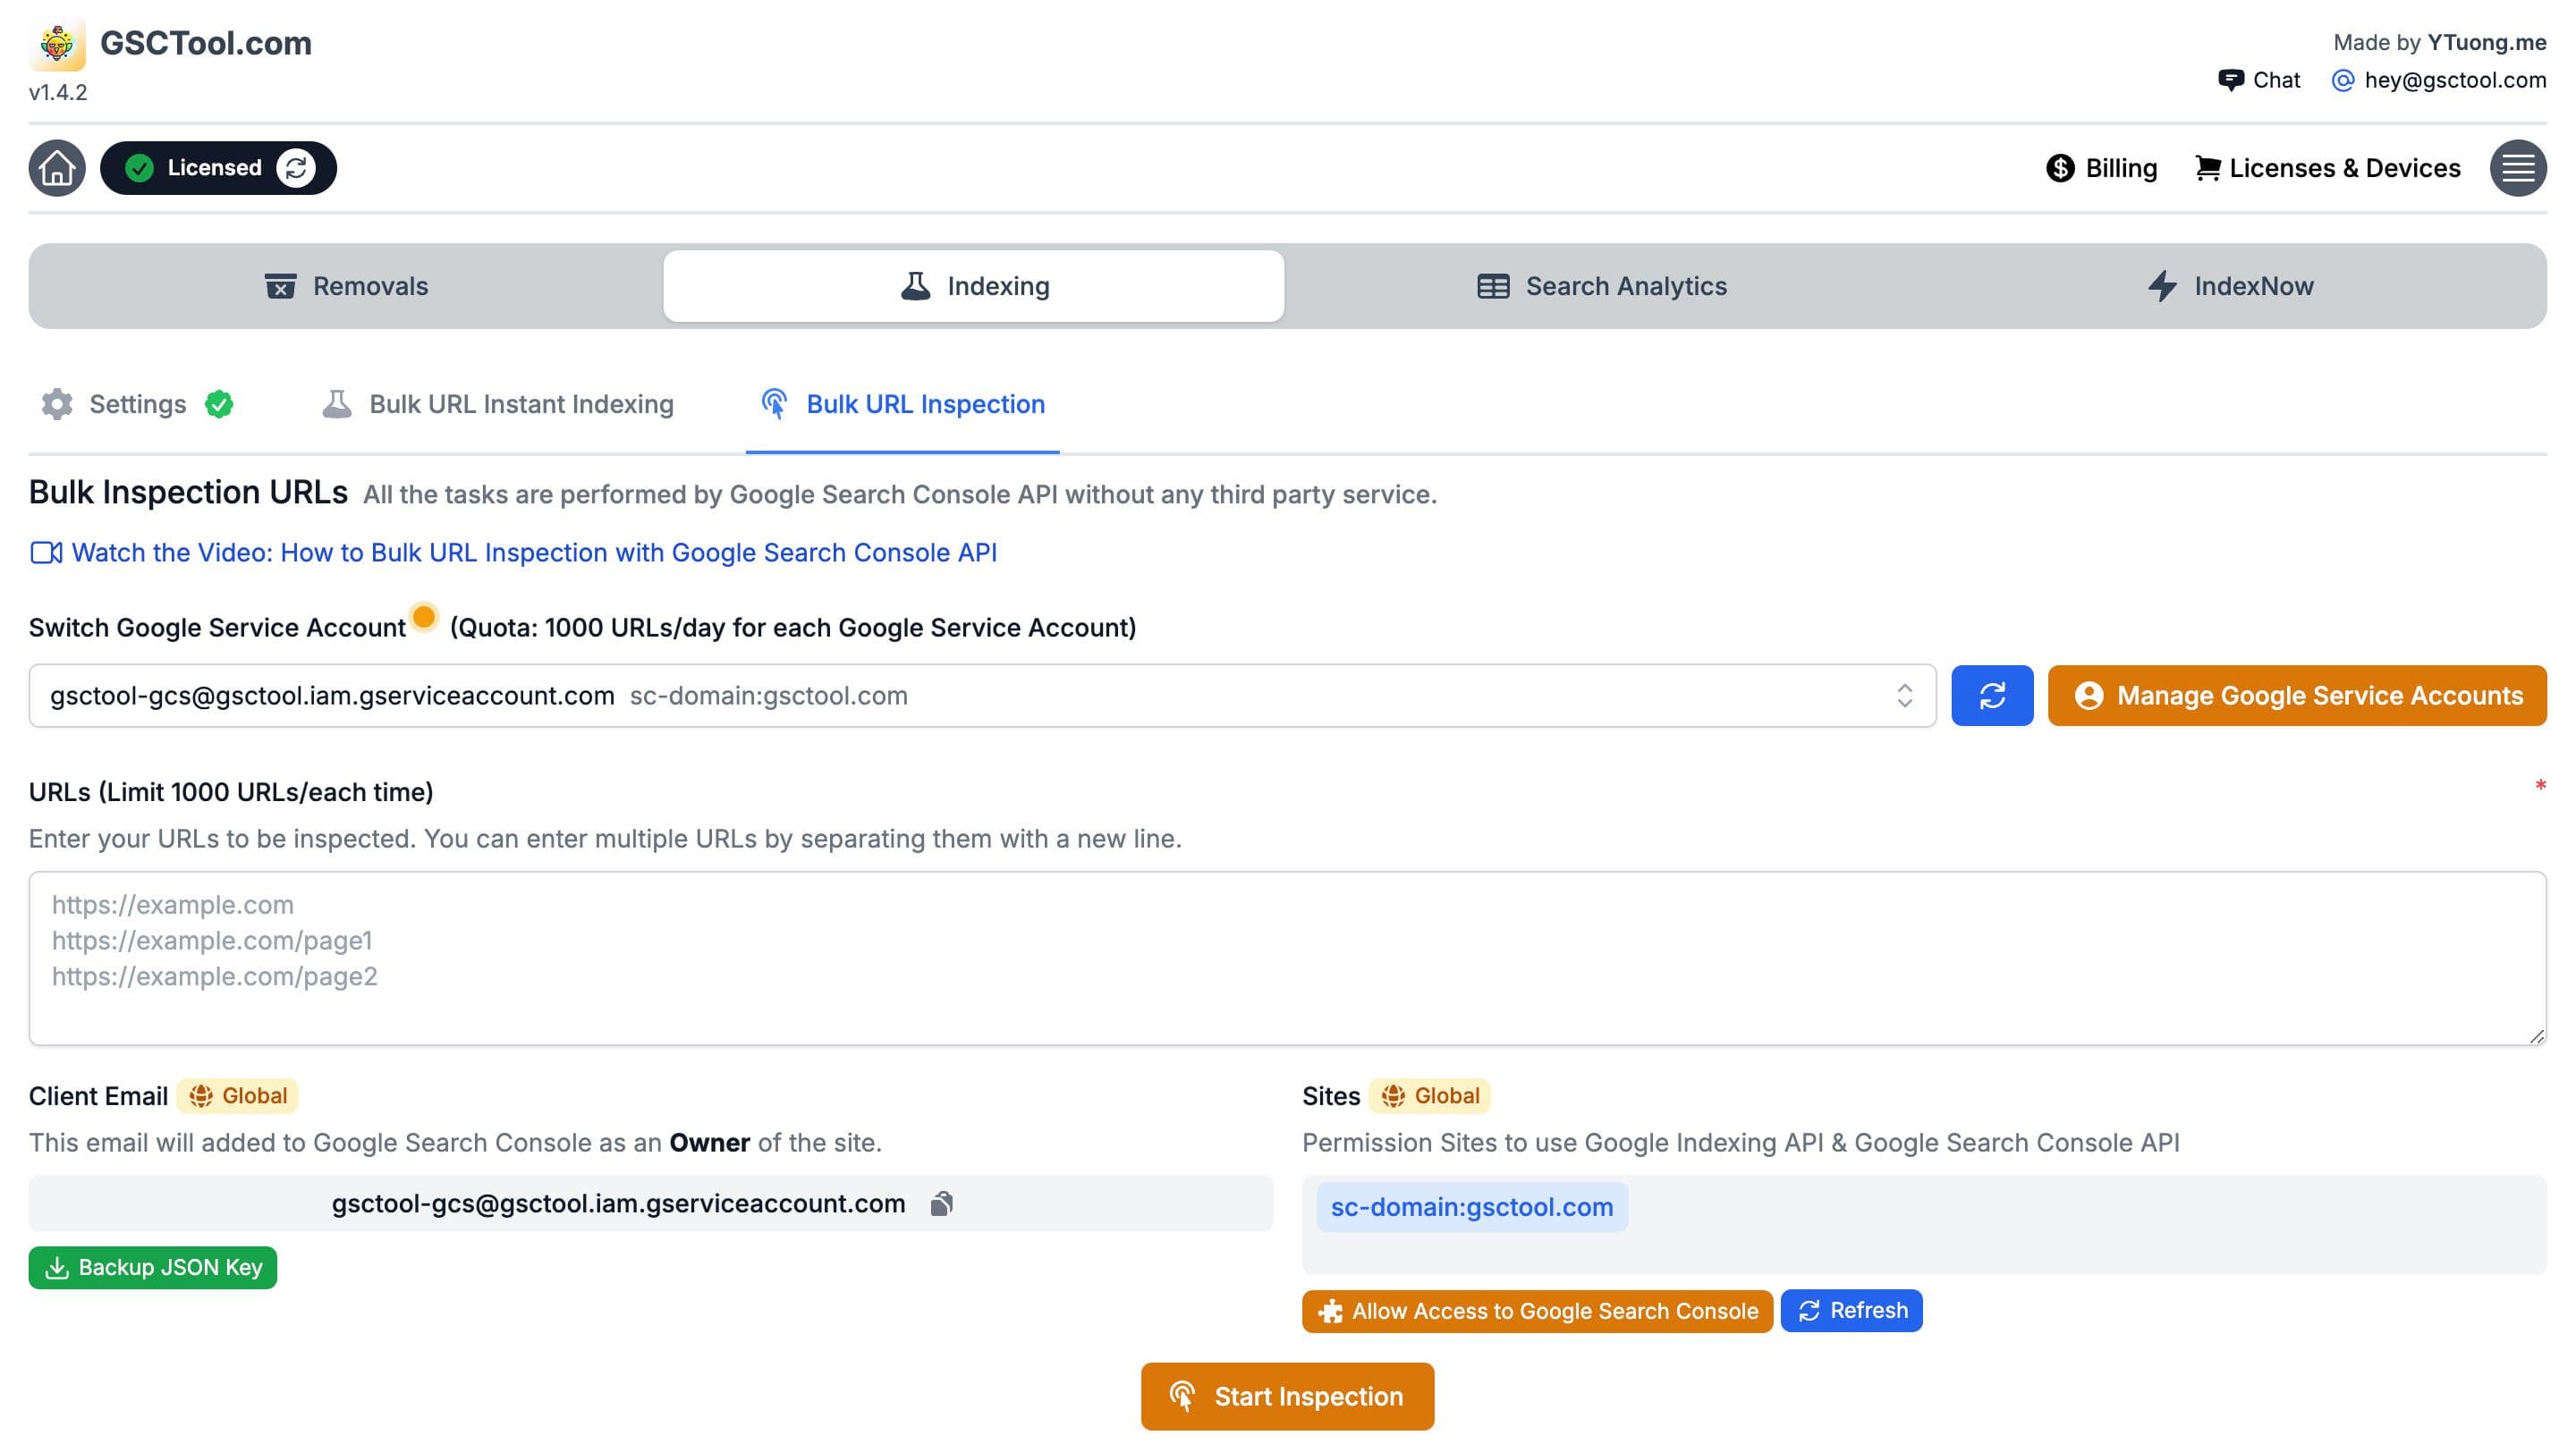Viewport: 2576px width, 1452px height.
Task: Click the v1.4.2 version label
Action: (58, 92)
